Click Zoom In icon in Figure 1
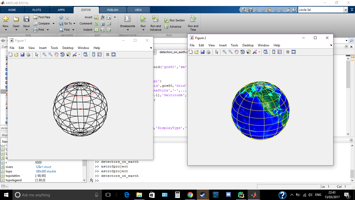Image resolution: width=355 pixels, height=200 pixels. [44, 54]
